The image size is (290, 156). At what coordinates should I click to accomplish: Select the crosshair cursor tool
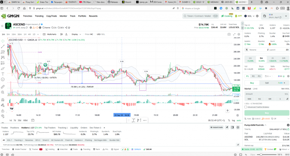(3, 41)
